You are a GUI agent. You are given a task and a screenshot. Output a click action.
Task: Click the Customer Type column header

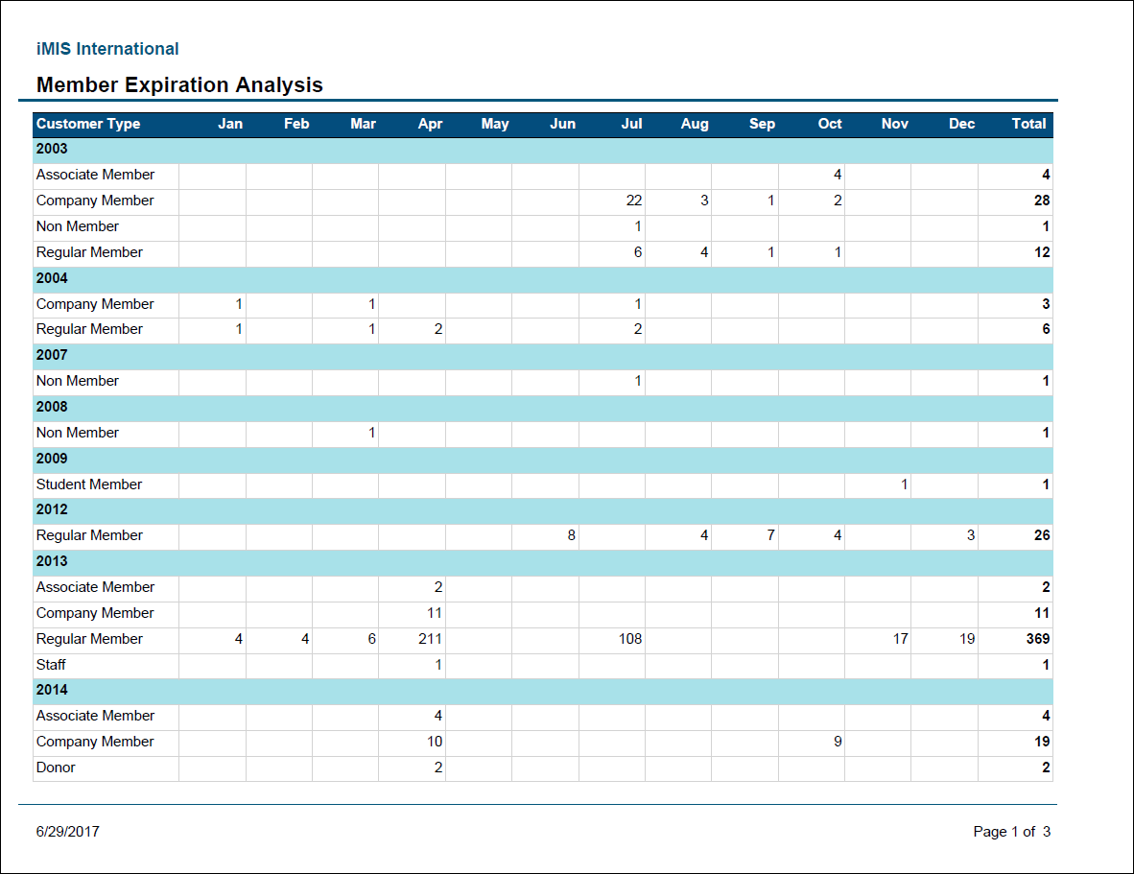tap(87, 124)
